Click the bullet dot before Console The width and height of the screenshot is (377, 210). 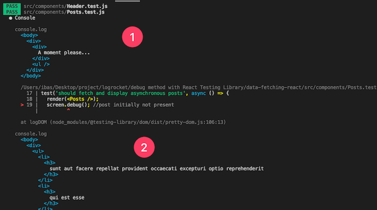pyautogui.click(x=11, y=18)
